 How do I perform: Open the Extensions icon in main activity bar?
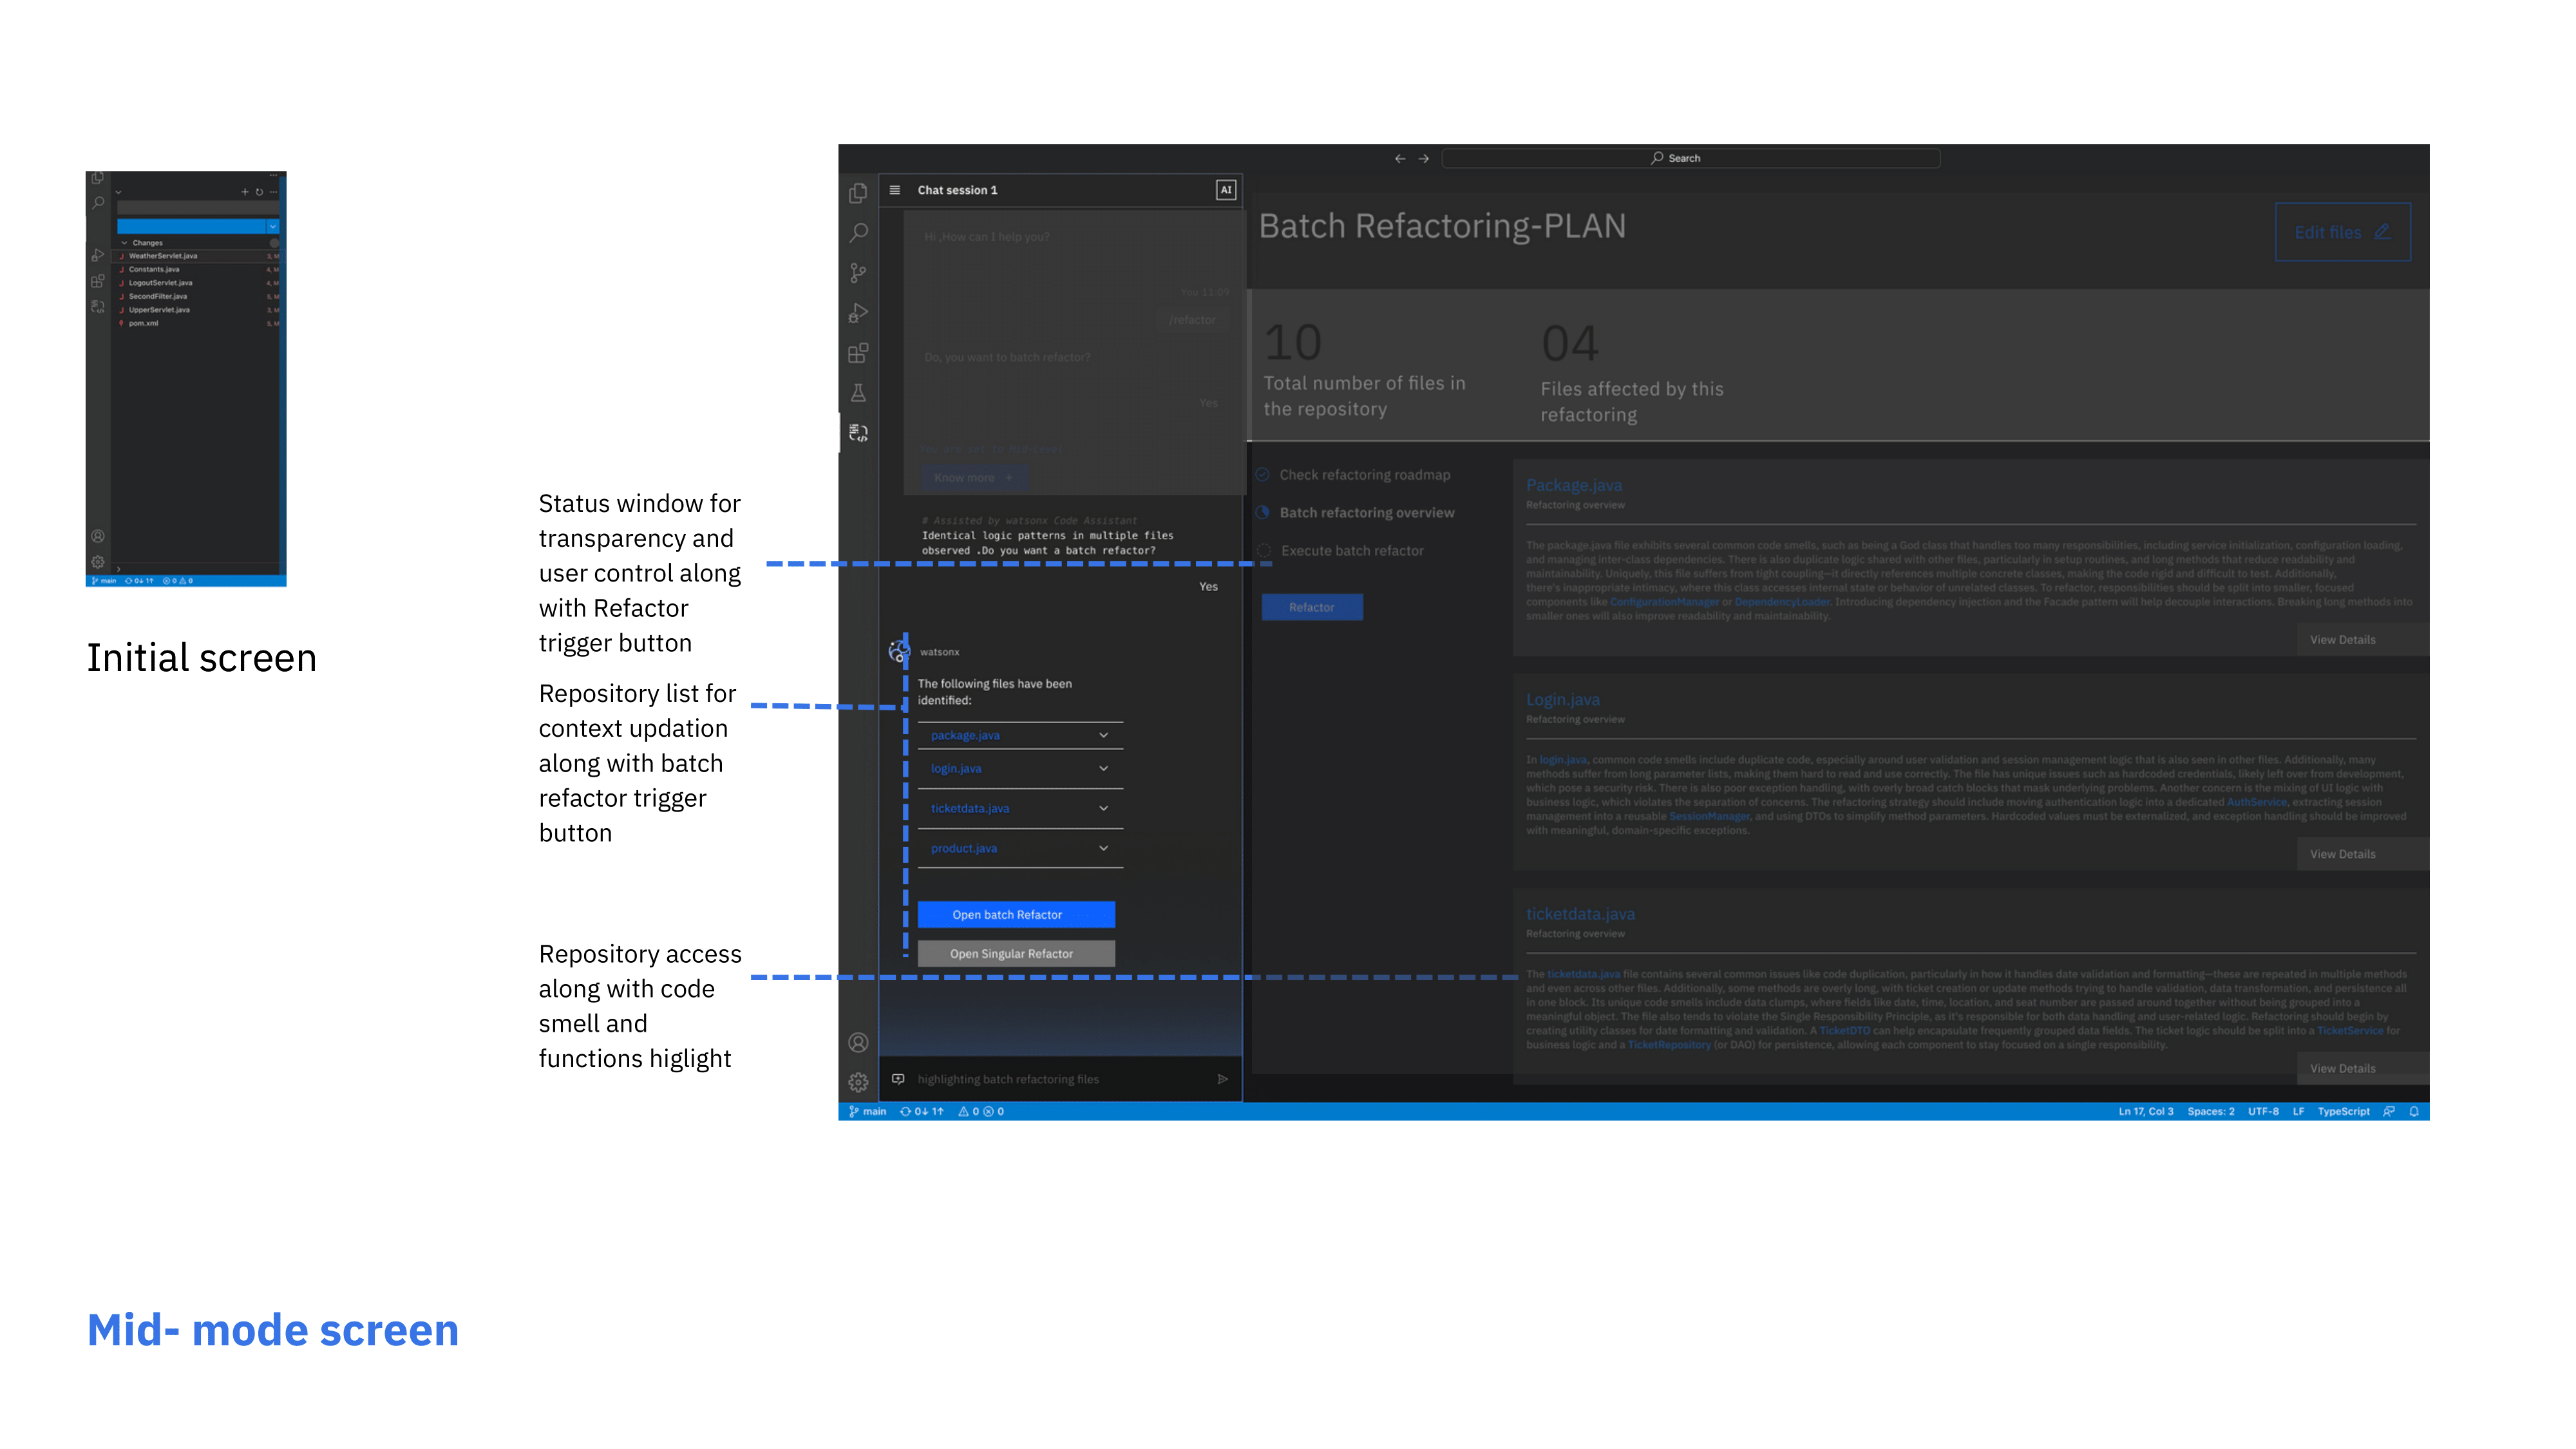click(x=858, y=353)
